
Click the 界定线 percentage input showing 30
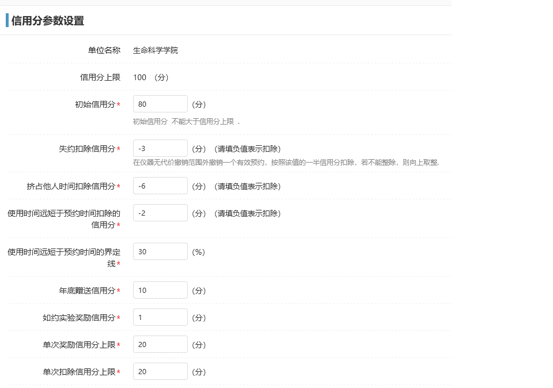pyautogui.click(x=160, y=251)
